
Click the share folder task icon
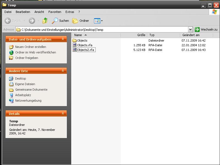11,58
